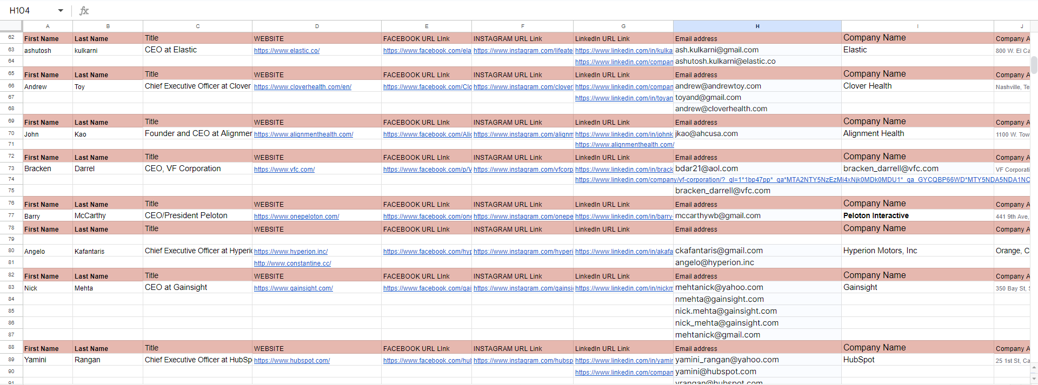Select the last name cell Kafantaris
Screen dimensions: 1038x385
tap(108, 251)
